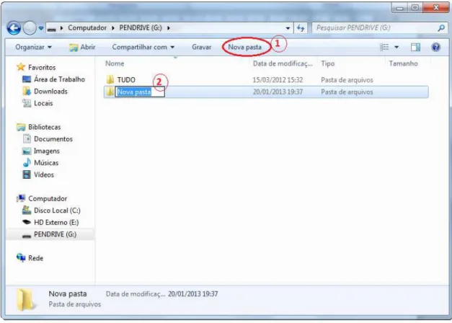Open Downloads in the sidebar
The image size is (452, 323).
(x=50, y=92)
